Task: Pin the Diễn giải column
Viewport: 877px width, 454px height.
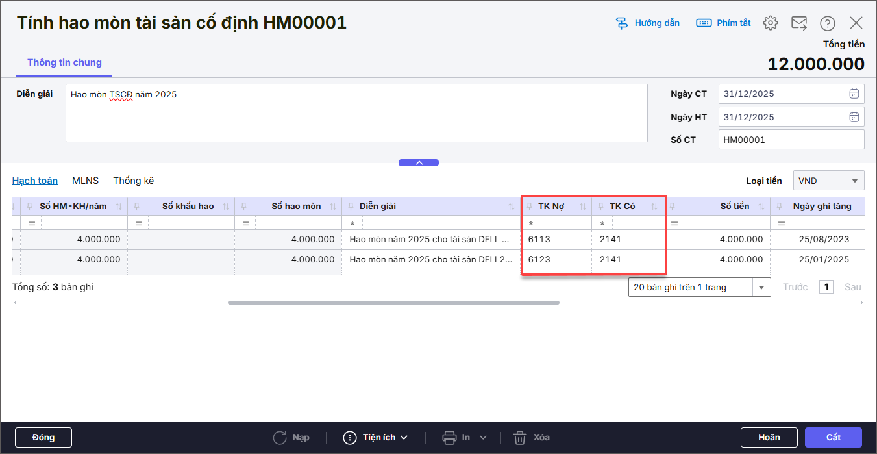Action: (x=351, y=207)
